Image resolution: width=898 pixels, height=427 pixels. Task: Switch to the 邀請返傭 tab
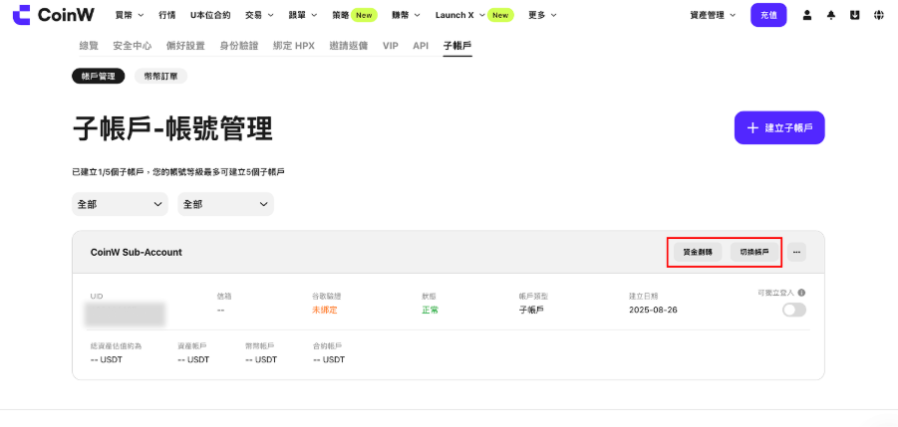[349, 46]
